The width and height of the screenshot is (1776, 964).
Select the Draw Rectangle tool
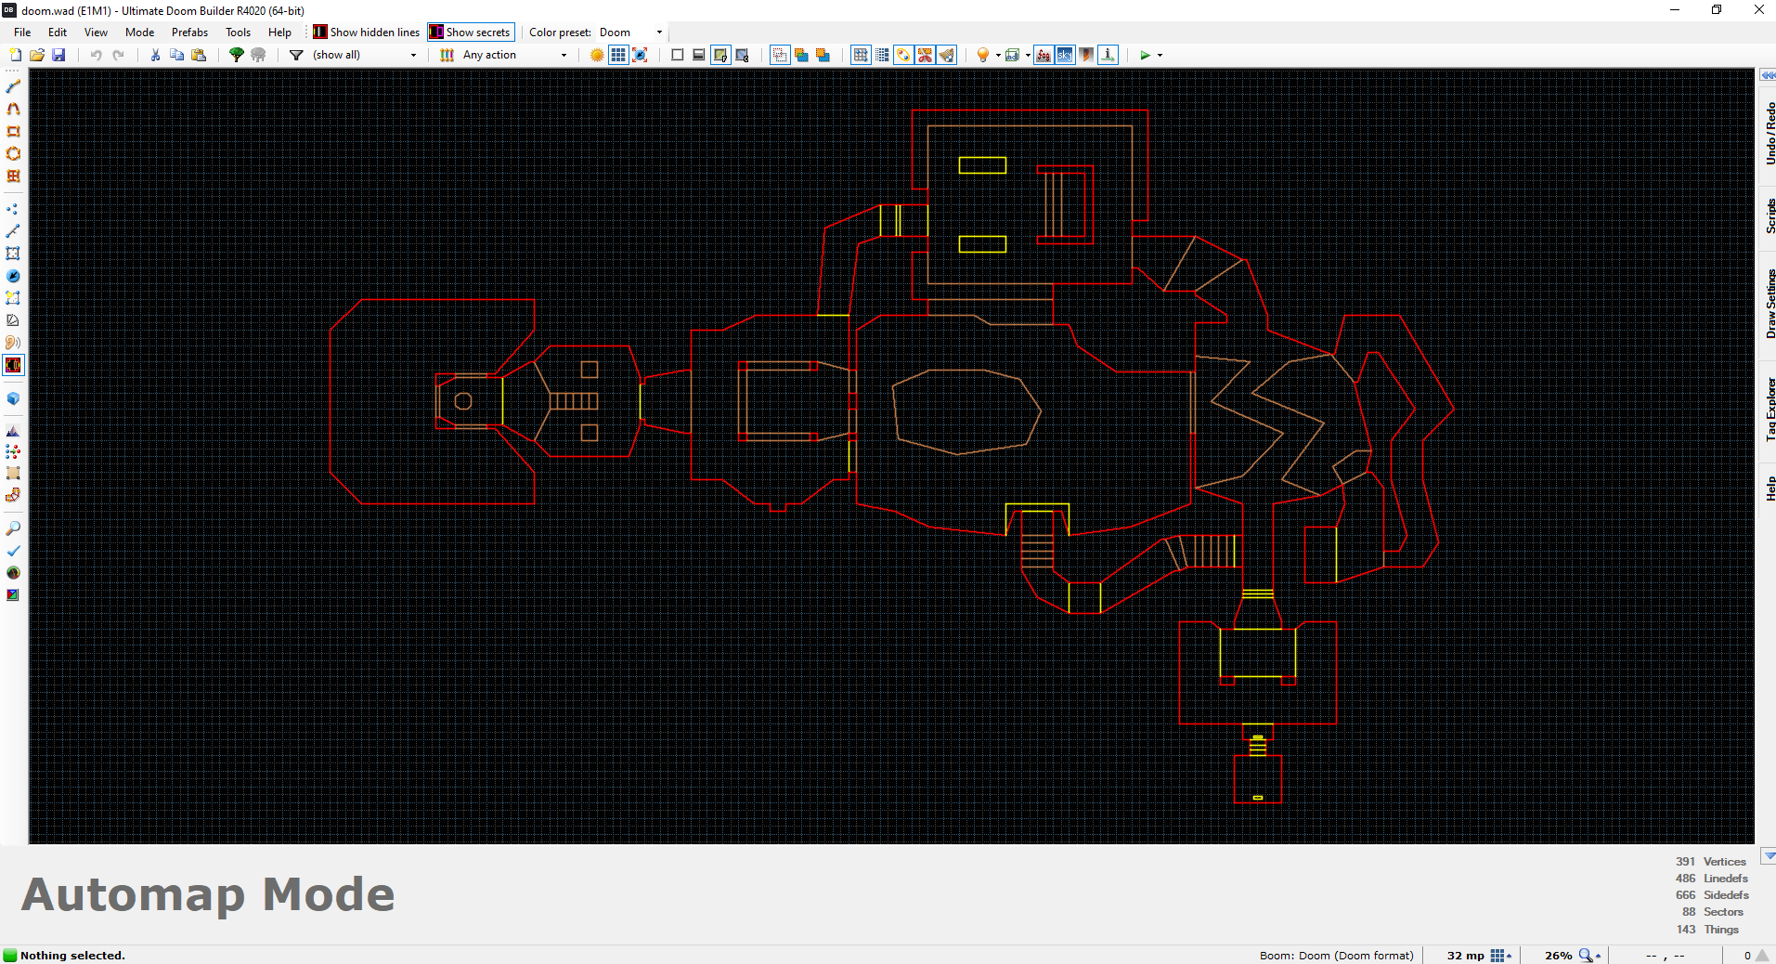tap(13, 131)
